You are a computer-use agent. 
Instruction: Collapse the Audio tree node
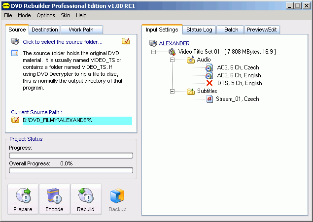pos(172,60)
